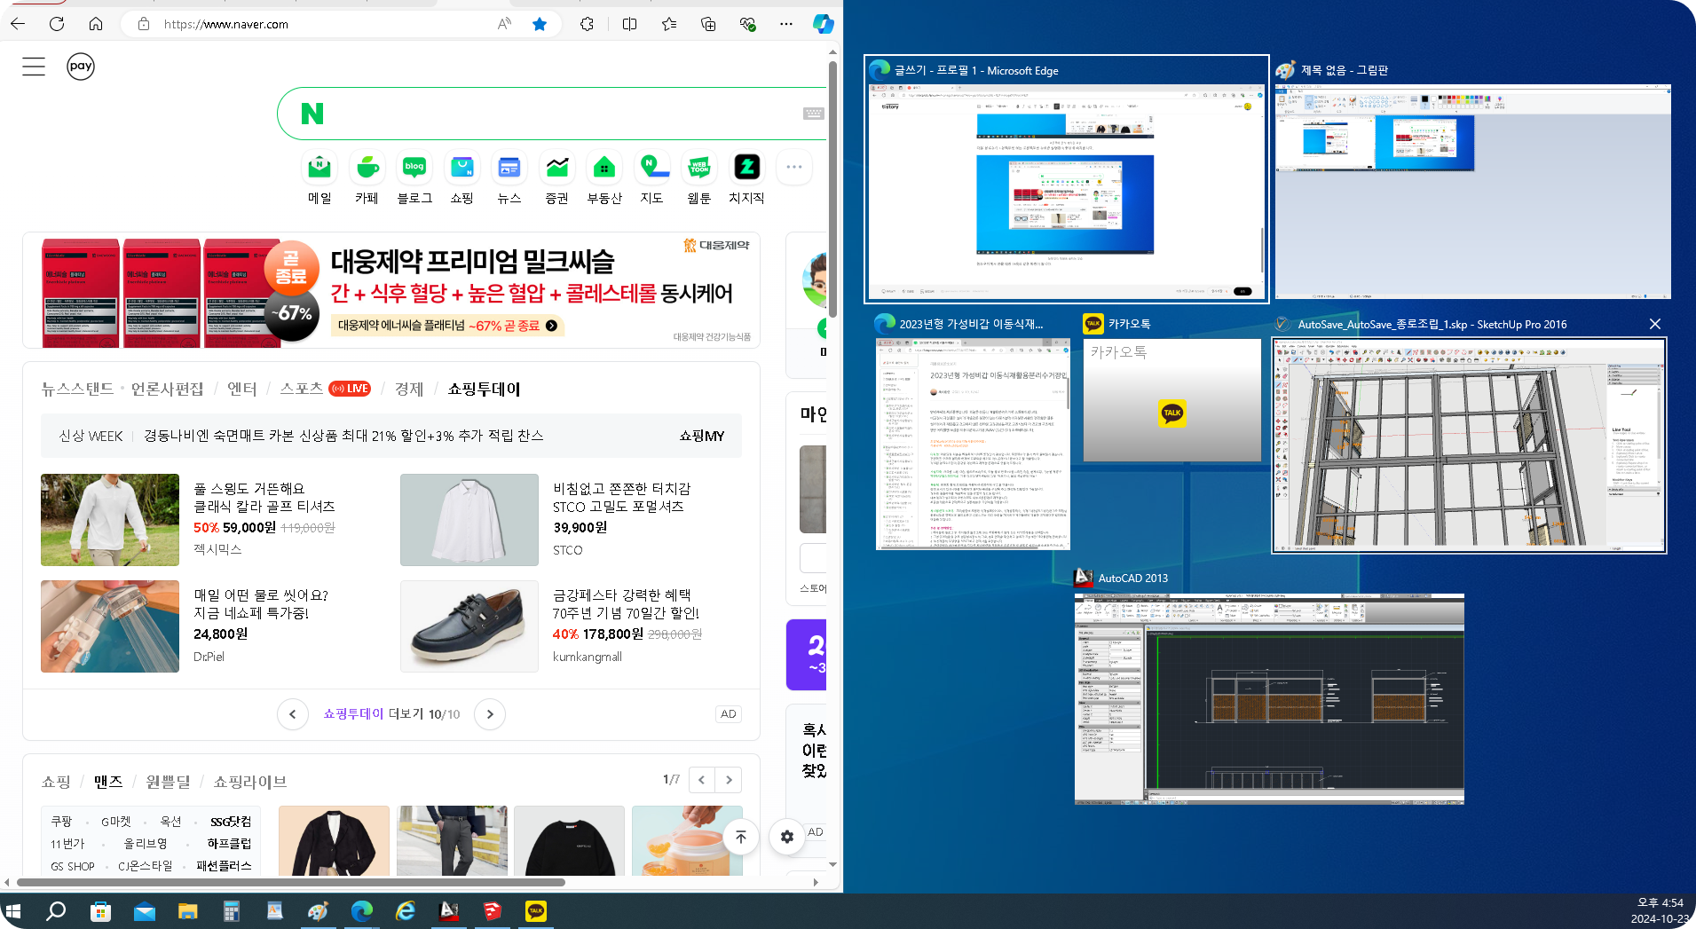Open Naver page settings gear

point(787,837)
